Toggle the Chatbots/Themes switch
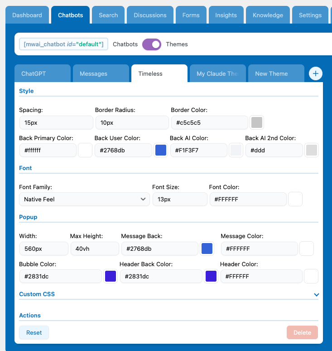The height and width of the screenshot is (351, 332). (x=152, y=44)
